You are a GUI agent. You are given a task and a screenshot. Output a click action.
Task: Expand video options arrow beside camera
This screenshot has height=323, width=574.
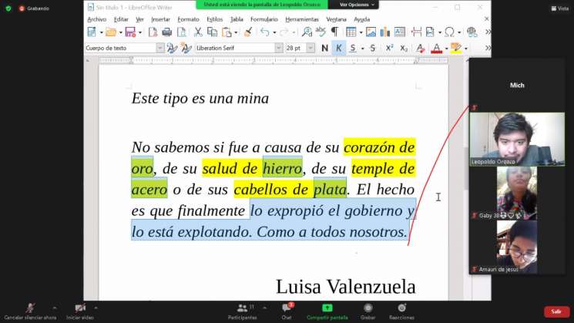click(96, 308)
